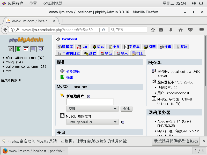
Task: Open the 复制 tab
Action: pyautogui.click(x=182, y=47)
